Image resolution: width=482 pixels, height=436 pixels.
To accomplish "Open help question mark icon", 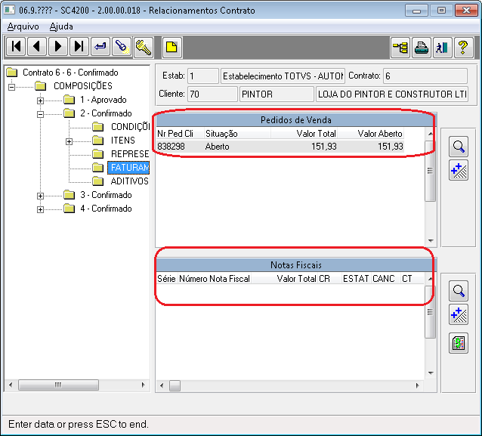I will point(463,48).
